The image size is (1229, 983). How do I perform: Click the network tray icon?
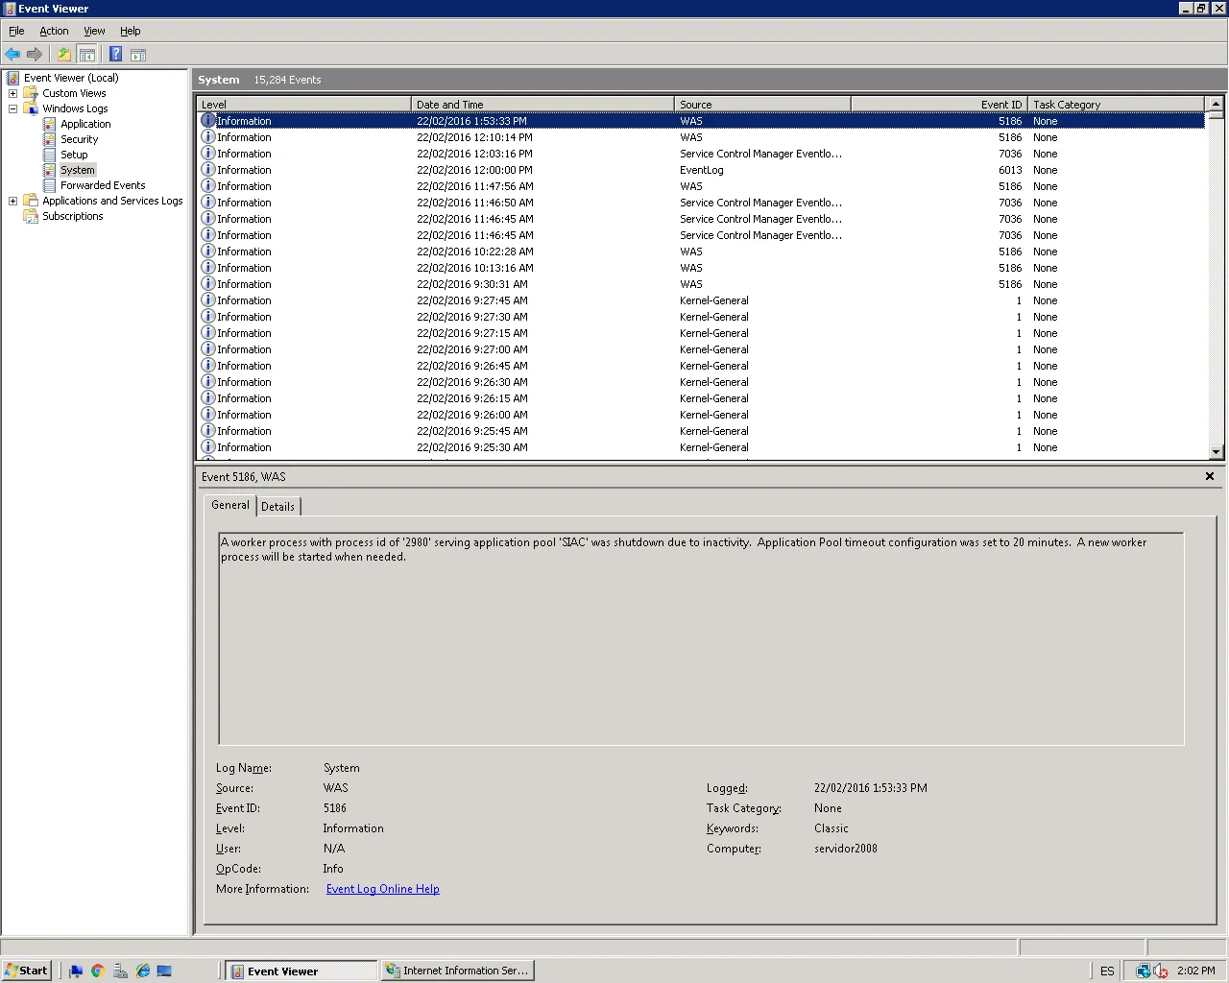coord(1143,971)
